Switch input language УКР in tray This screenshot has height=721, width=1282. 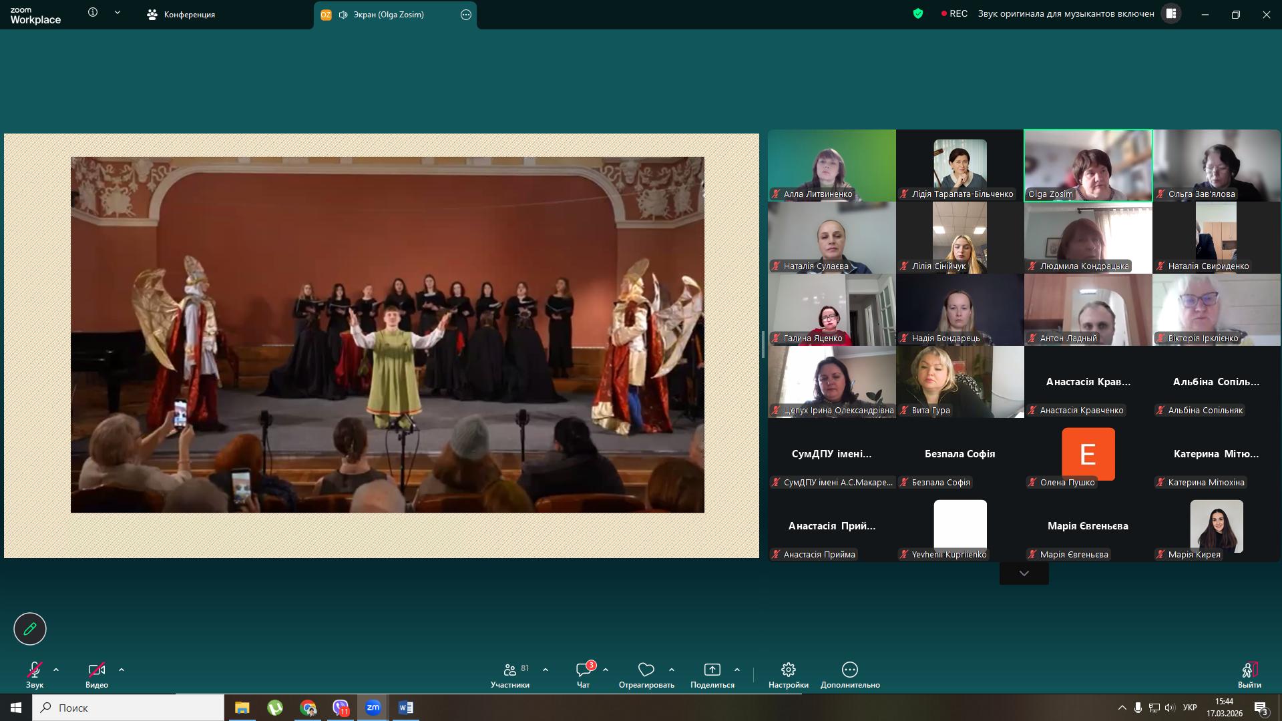coord(1189,708)
